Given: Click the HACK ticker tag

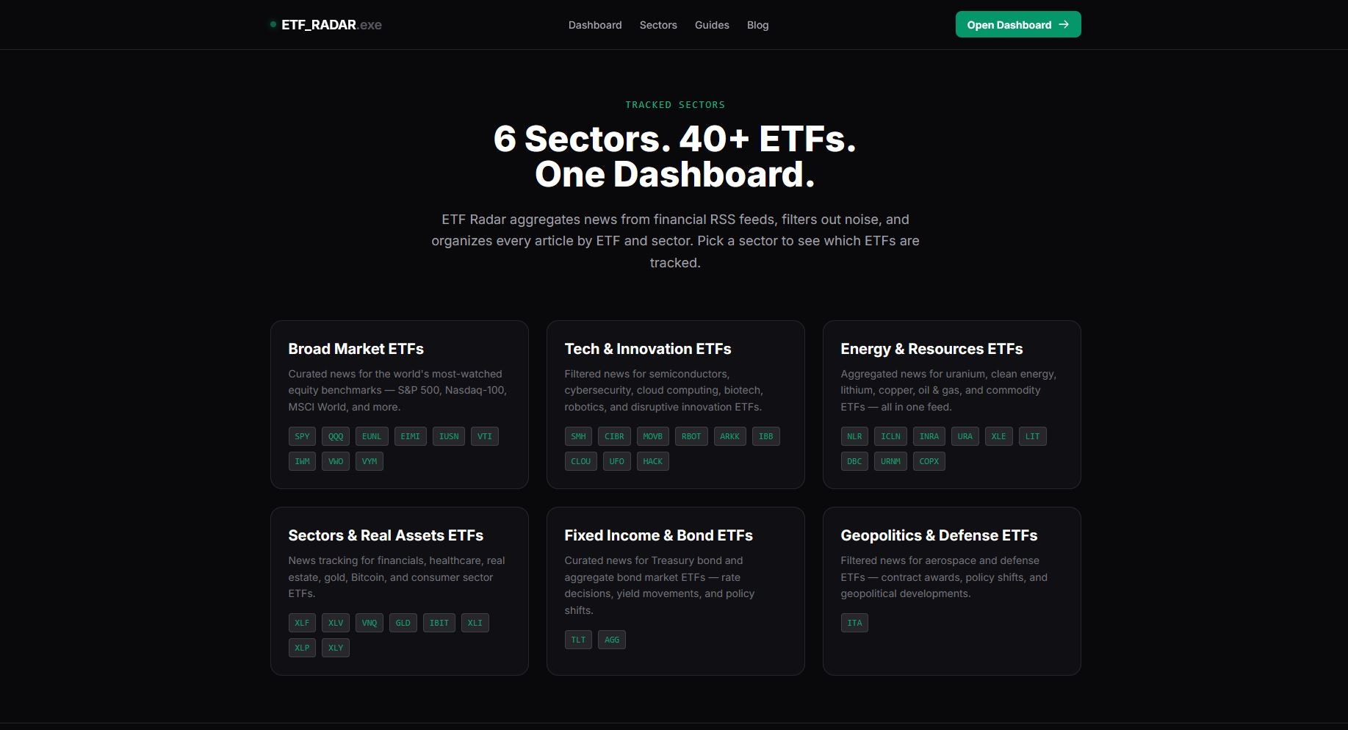Looking at the screenshot, I should 653,461.
